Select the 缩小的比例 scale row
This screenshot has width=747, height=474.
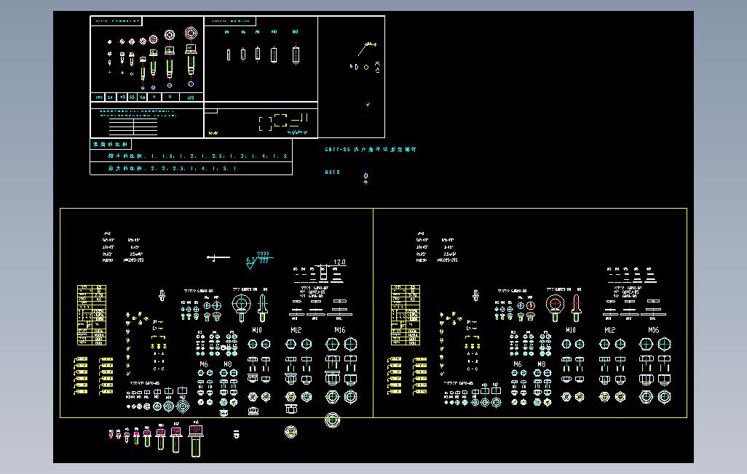[191, 156]
